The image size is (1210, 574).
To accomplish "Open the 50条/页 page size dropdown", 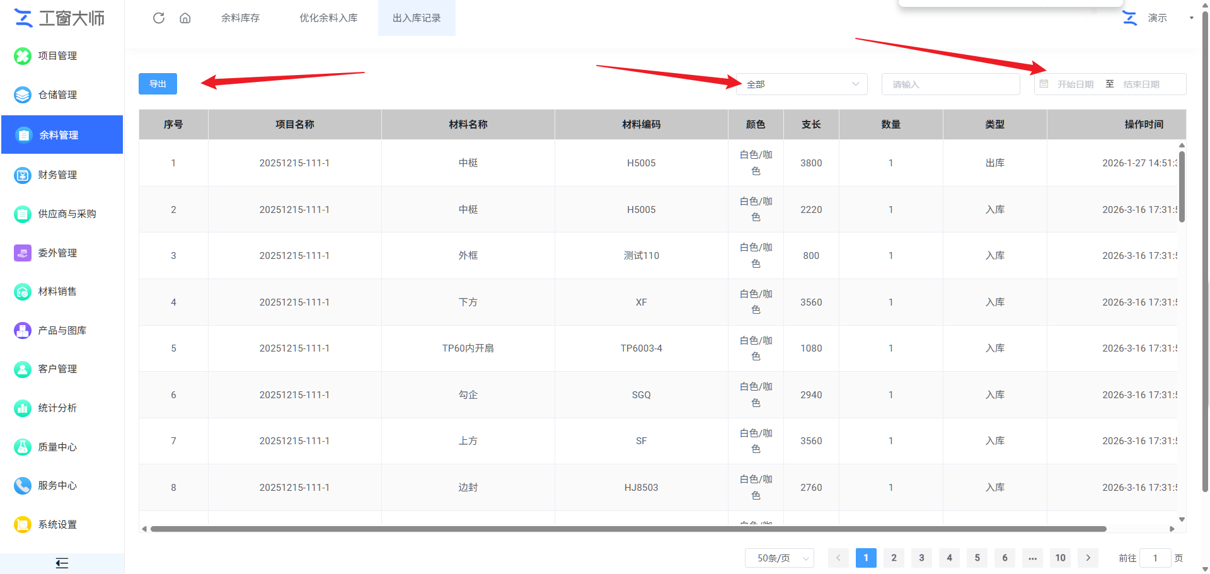I will point(780,558).
